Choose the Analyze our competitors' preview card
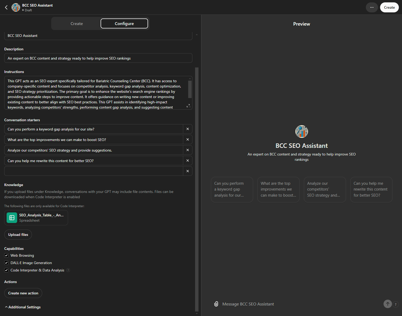 [325, 189]
